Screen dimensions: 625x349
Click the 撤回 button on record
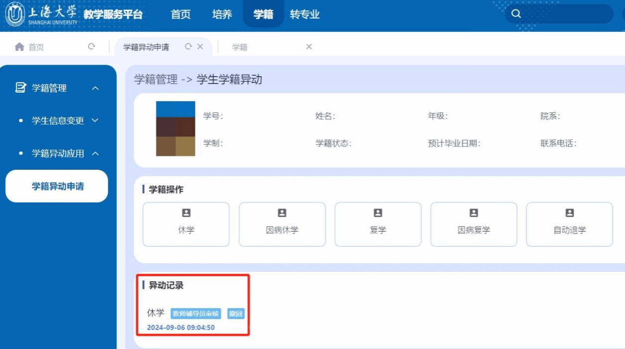click(236, 314)
